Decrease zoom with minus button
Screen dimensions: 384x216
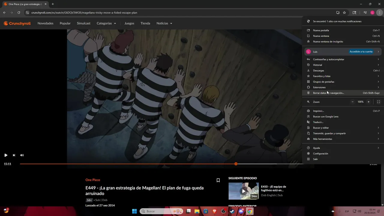point(352,102)
